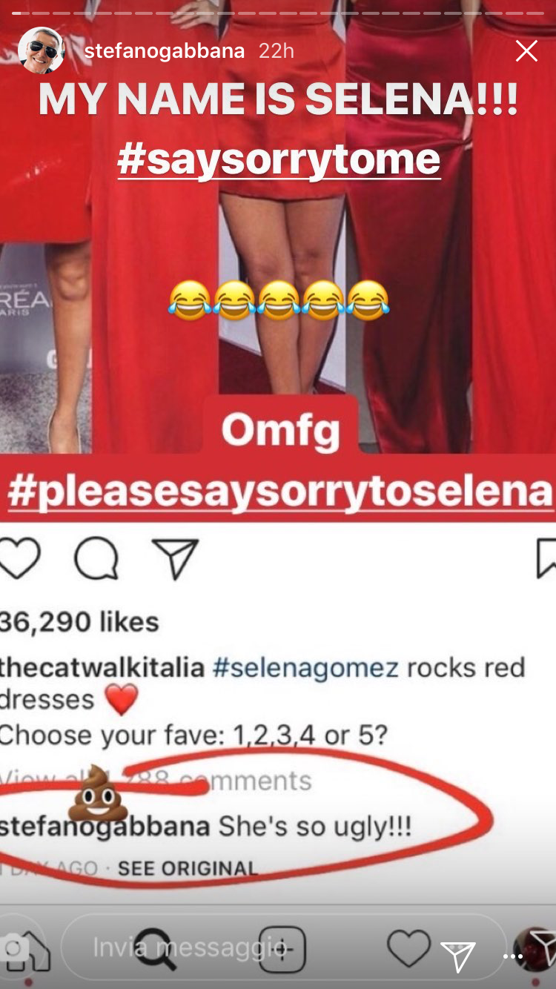Open thecatwalkitalia's profile from the caption
Image resolution: width=556 pixels, height=989 pixels.
[102, 667]
